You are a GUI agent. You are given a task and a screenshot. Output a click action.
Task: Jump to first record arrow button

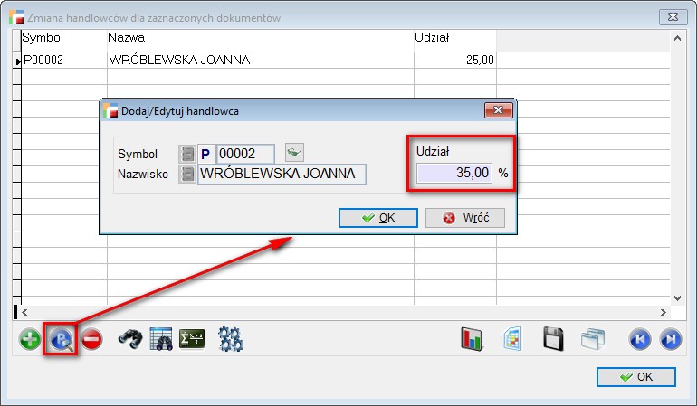(640, 340)
